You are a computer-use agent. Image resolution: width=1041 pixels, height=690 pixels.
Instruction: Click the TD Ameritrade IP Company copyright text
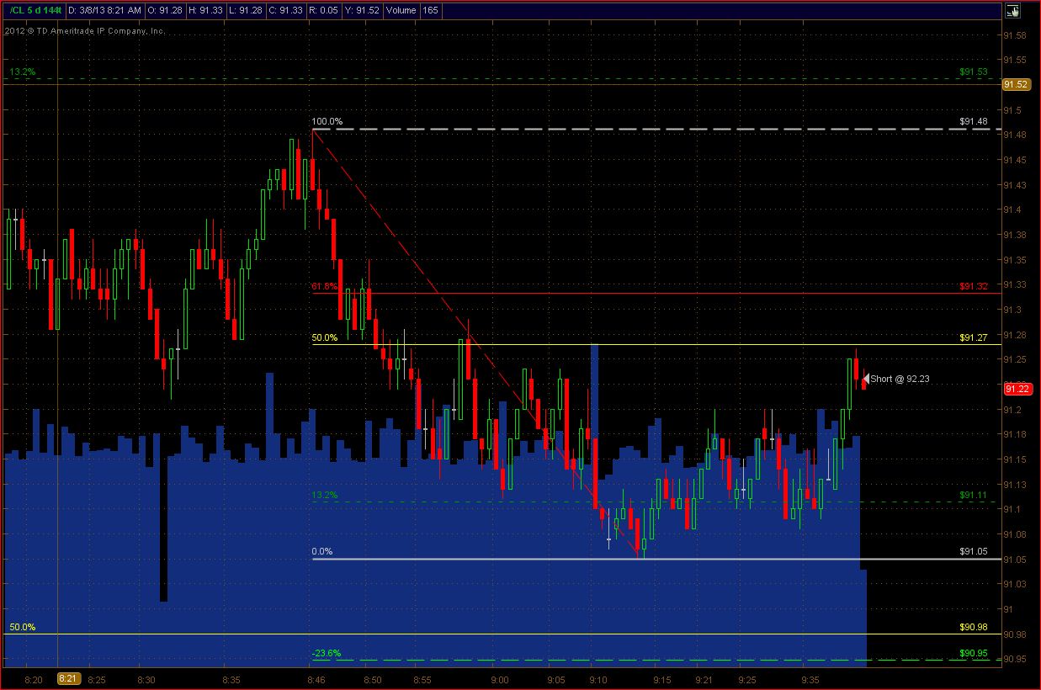pos(84,31)
